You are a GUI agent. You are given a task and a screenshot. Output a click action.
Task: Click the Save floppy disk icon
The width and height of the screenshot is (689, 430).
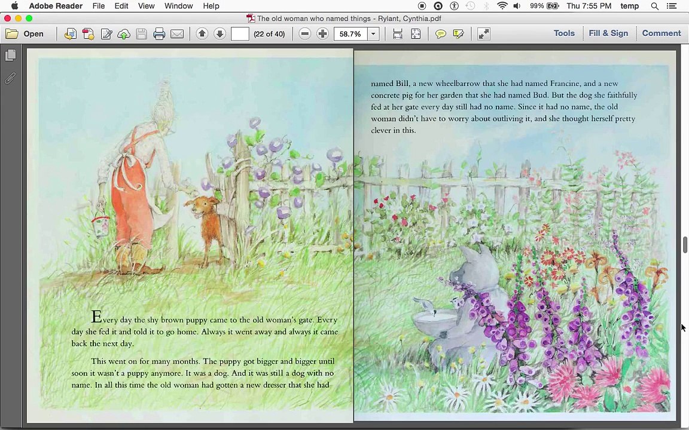tap(142, 34)
